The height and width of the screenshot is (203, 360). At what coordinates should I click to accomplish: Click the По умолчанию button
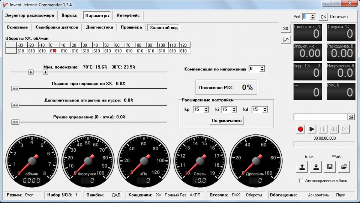226,121
